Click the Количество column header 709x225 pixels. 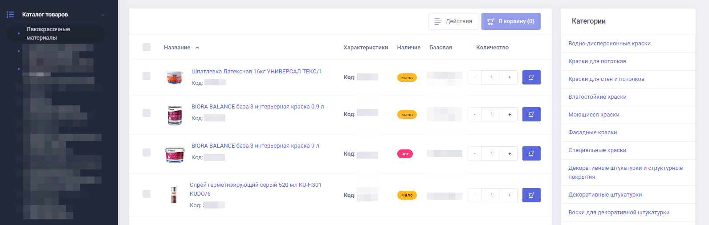pyautogui.click(x=492, y=48)
